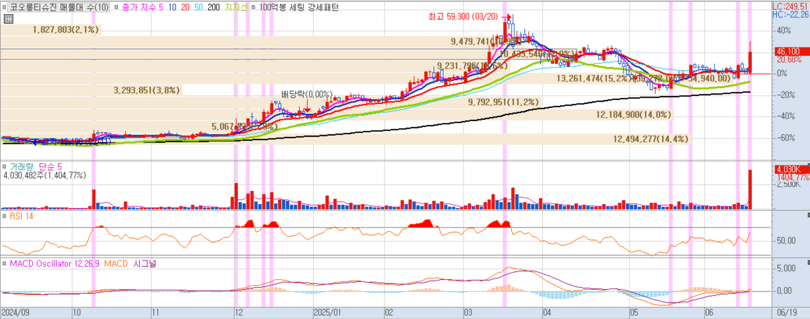The height and width of the screenshot is (319, 810).
Task: Click the RSI 50,00 axis value
Action: [x=786, y=241]
